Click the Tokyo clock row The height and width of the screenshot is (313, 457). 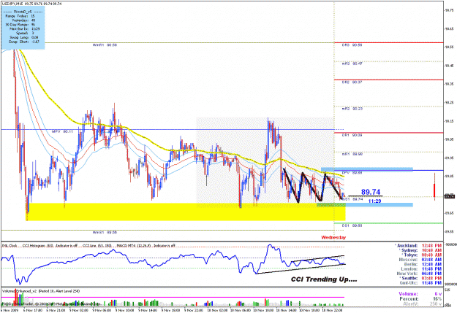(422, 255)
